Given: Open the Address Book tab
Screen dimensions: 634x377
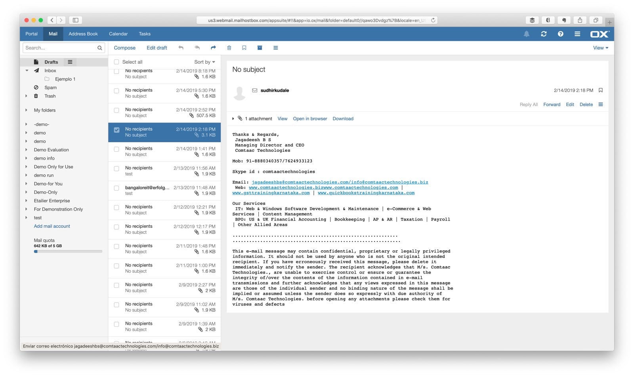Looking at the screenshot, I should 83,34.
